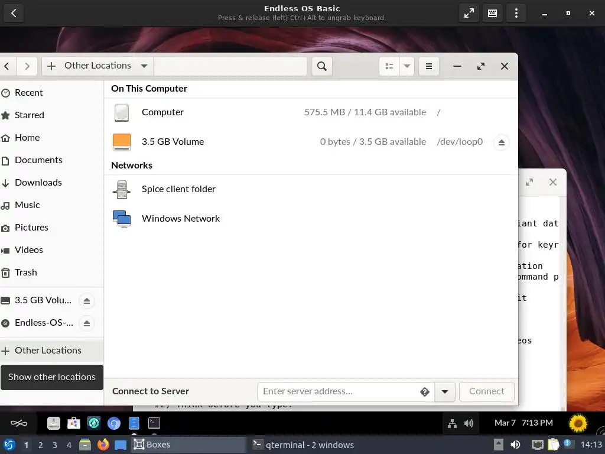Open Spice client folder

[x=311, y=189]
